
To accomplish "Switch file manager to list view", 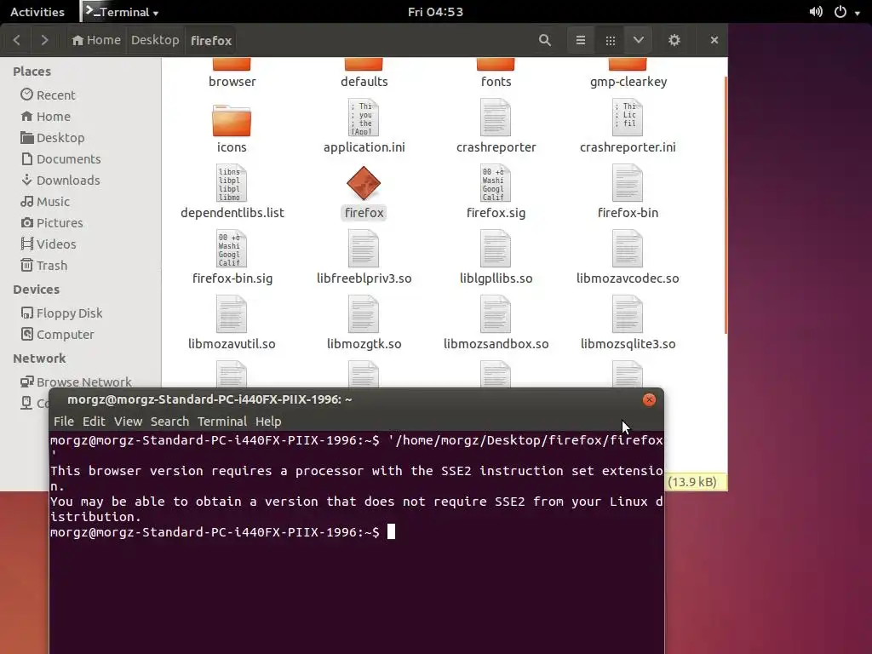I will click(x=580, y=40).
